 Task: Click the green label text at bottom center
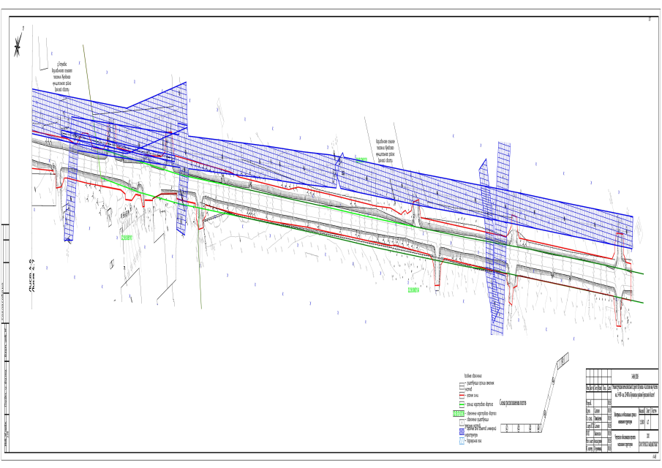coord(414,290)
